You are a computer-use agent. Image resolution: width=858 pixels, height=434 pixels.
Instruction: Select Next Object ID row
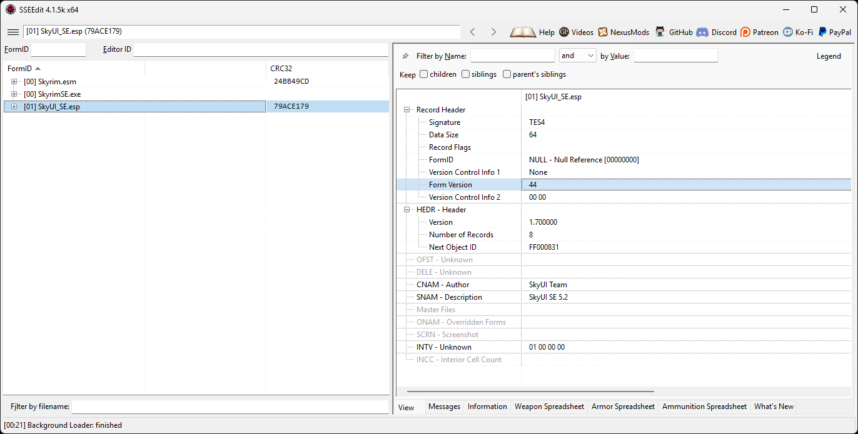click(x=623, y=247)
